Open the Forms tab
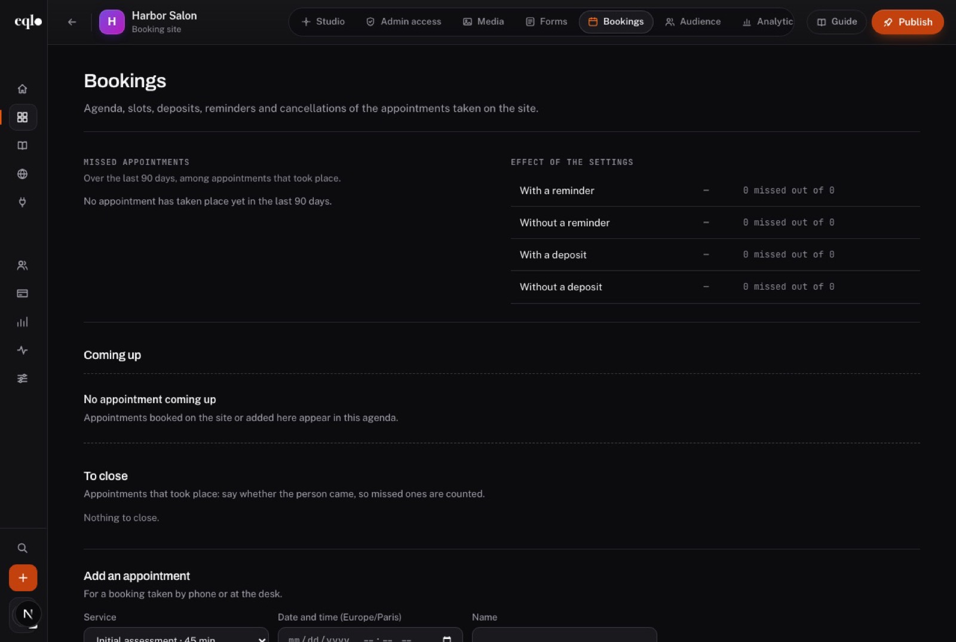Screen dimensions: 956x642 pos(547,21)
